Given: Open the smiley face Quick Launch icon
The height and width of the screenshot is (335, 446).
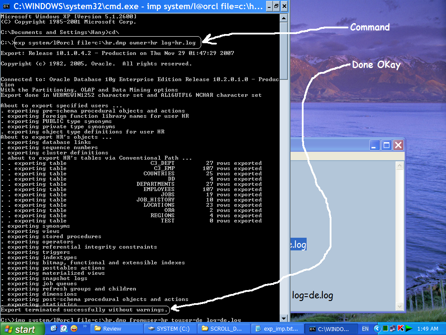Looking at the screenshot, I should point(74,328).
